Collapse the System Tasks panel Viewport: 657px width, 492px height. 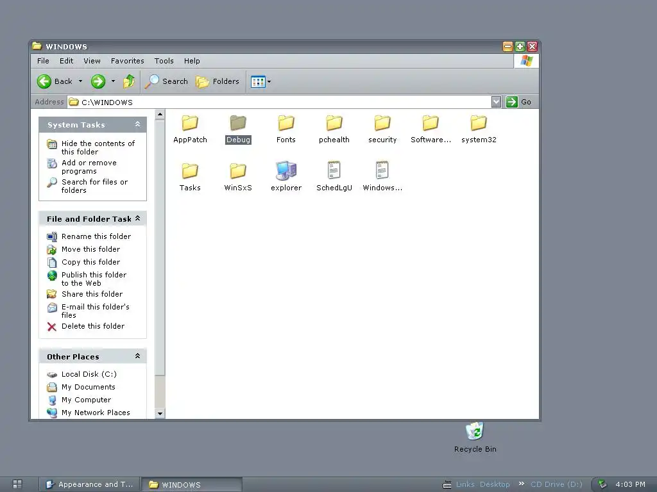[x=137, y=124]
